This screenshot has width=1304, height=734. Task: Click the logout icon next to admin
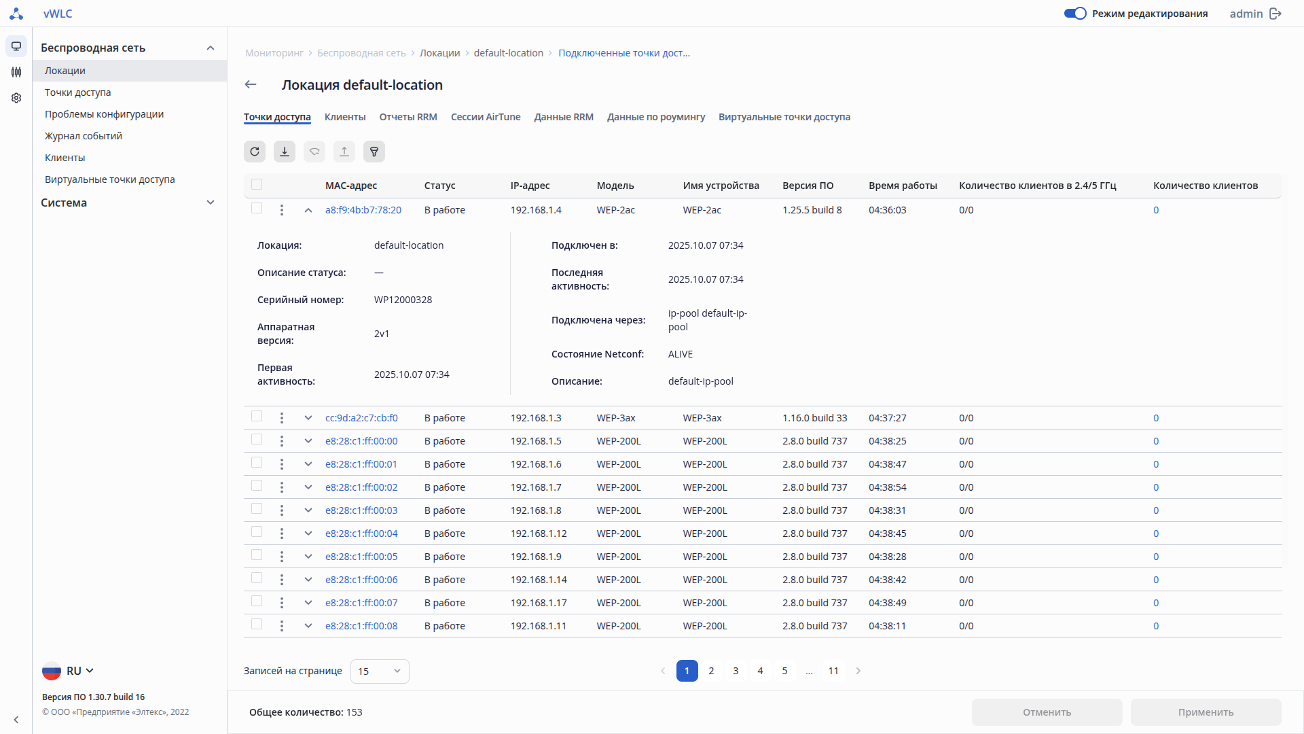(x=1275, y=14)
